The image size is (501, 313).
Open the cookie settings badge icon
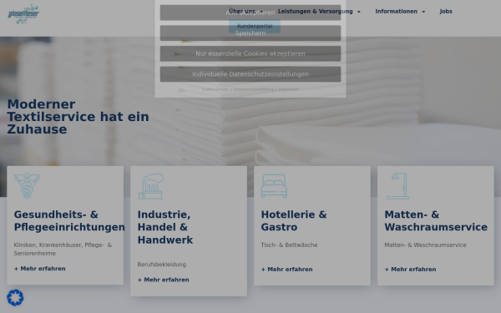(15, 298)
